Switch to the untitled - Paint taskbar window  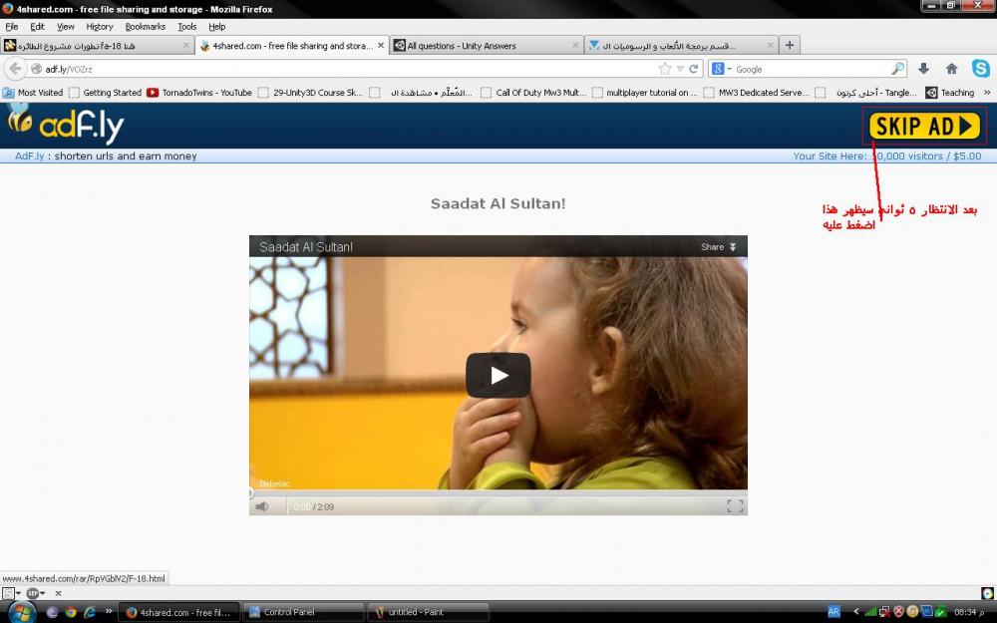[429, 612]
